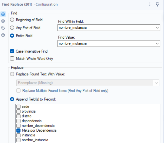Open the Configuration gear tab
The height and width of the screenshot is (143, 164).
pyautogui.click(x=3, y=14)
